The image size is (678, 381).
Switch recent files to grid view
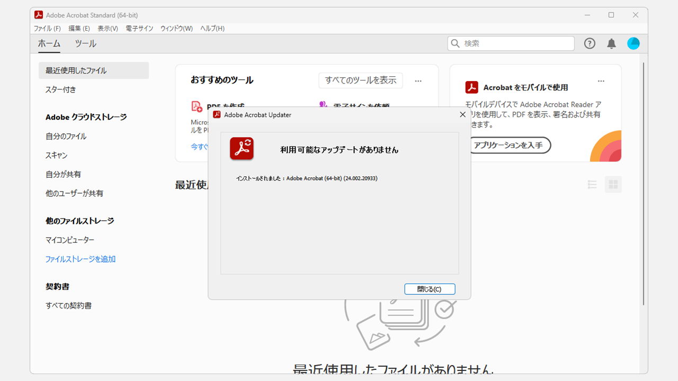point(613,184)
